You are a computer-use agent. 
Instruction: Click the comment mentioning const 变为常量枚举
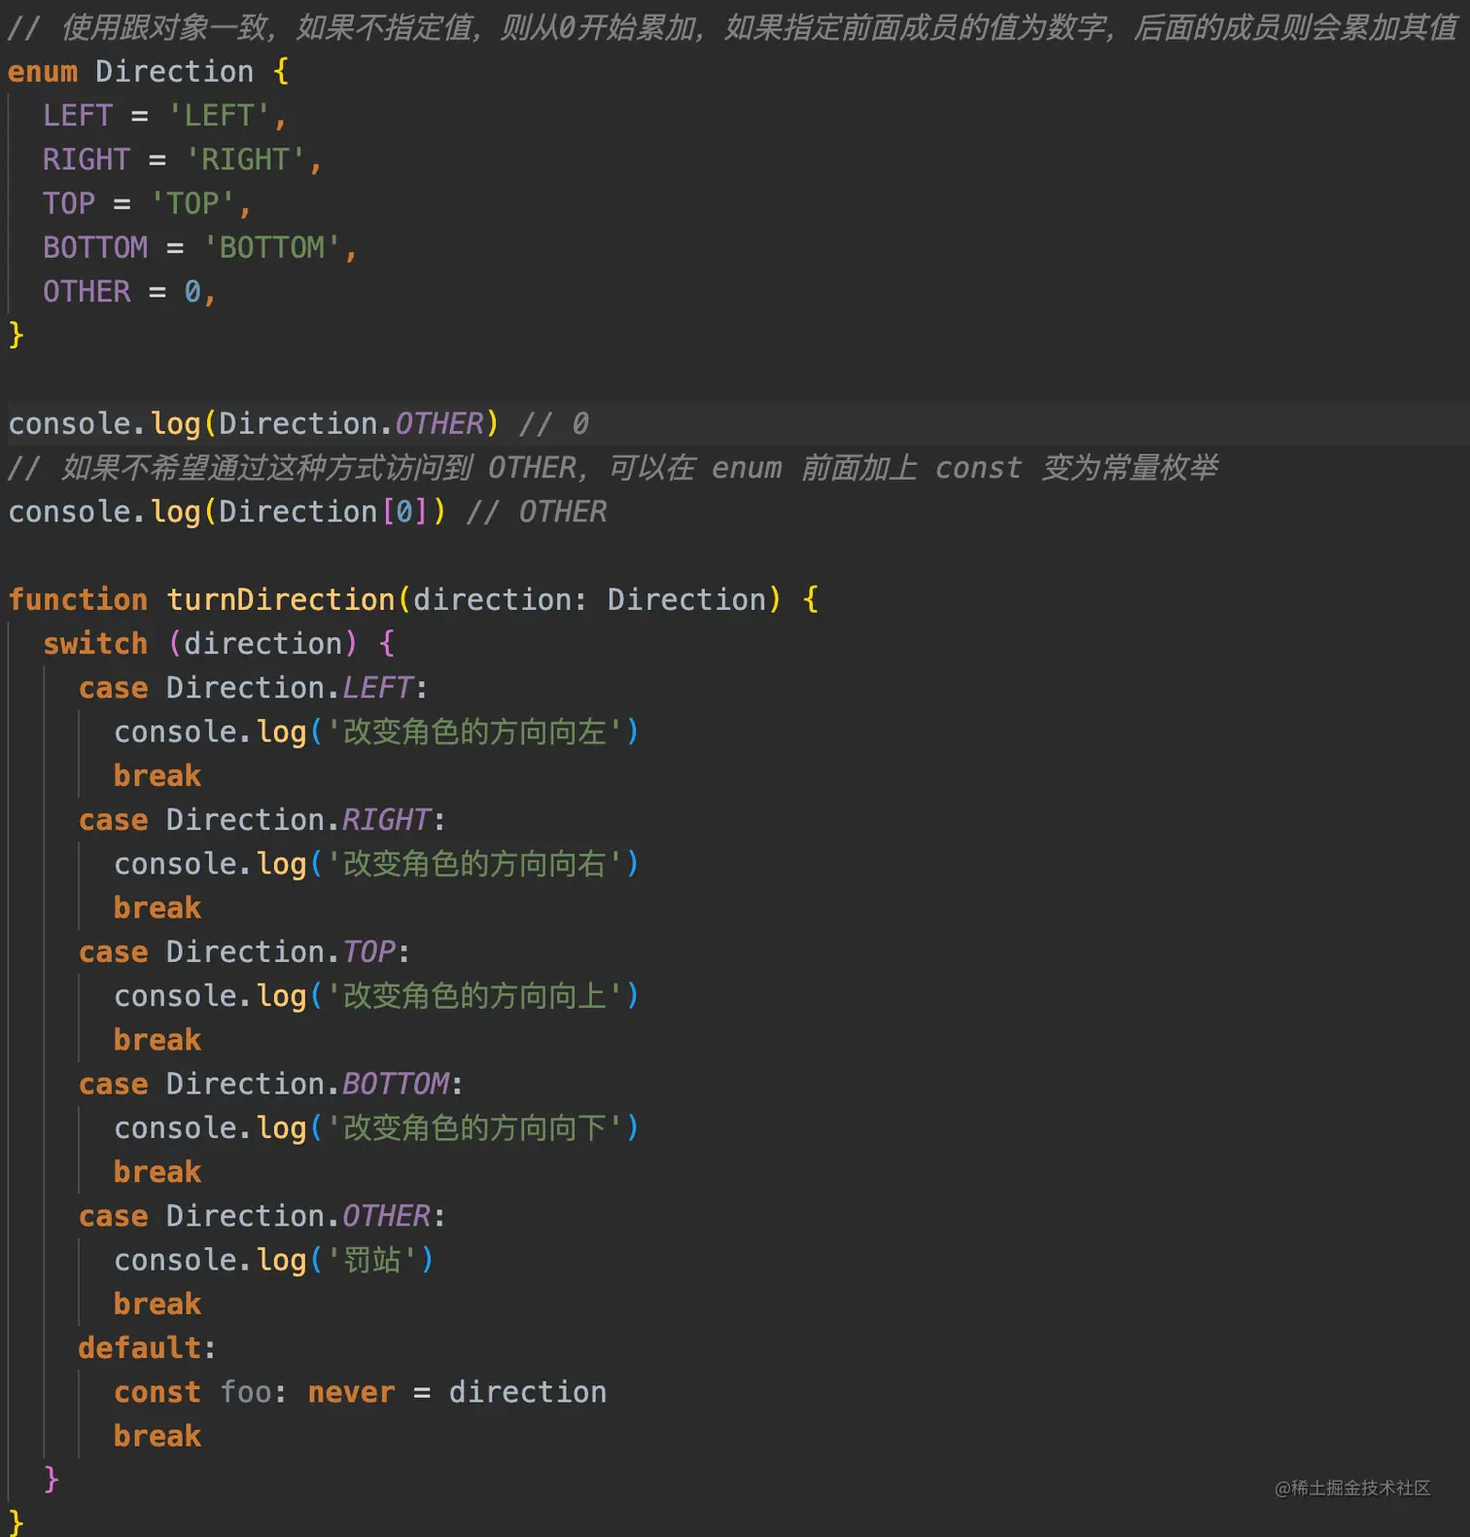click(x=612, y=468)
